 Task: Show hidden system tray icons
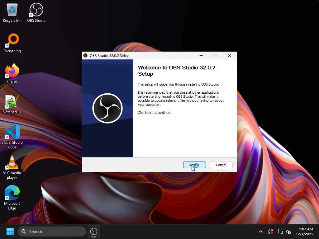pos(261,232)
